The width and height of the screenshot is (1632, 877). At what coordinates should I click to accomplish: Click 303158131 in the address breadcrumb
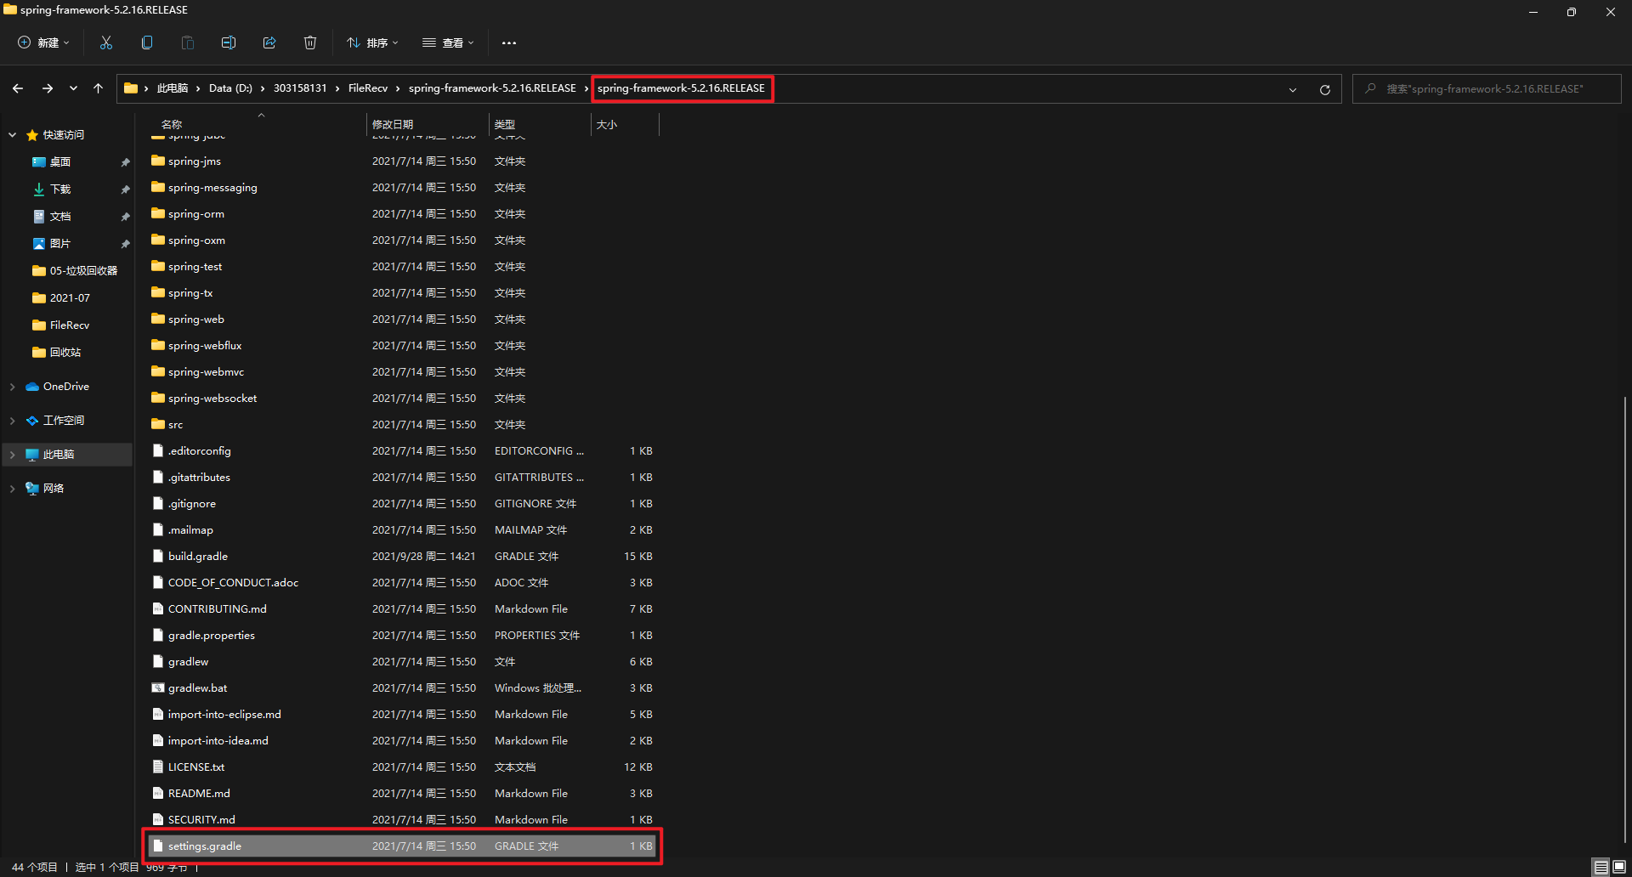(300, 88)
